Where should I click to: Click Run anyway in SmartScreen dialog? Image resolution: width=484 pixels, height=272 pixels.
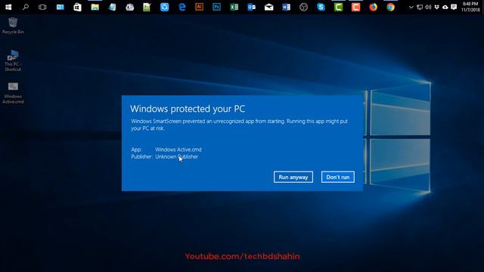(x=293, y=177)
